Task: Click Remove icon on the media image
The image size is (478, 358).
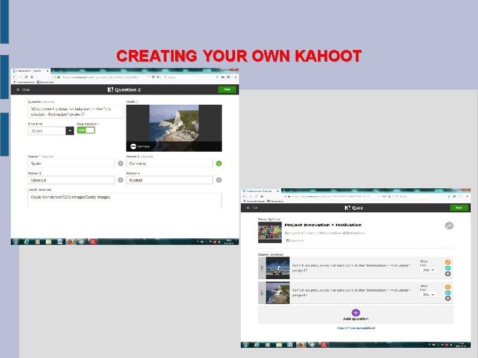Action: point(133,147)
